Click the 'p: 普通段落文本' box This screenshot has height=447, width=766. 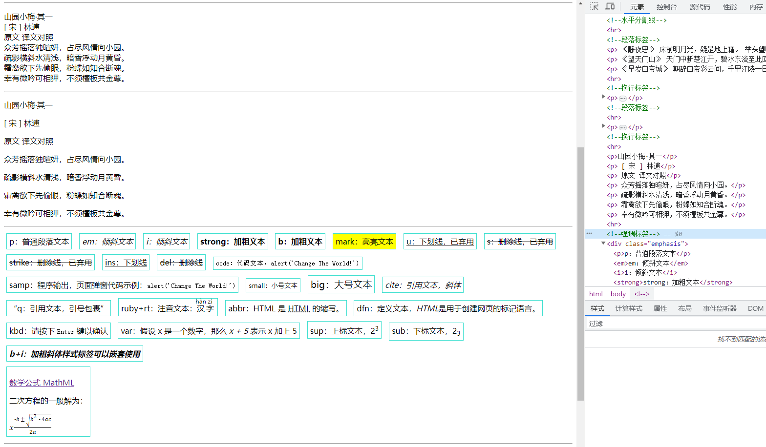coord(39,242)
